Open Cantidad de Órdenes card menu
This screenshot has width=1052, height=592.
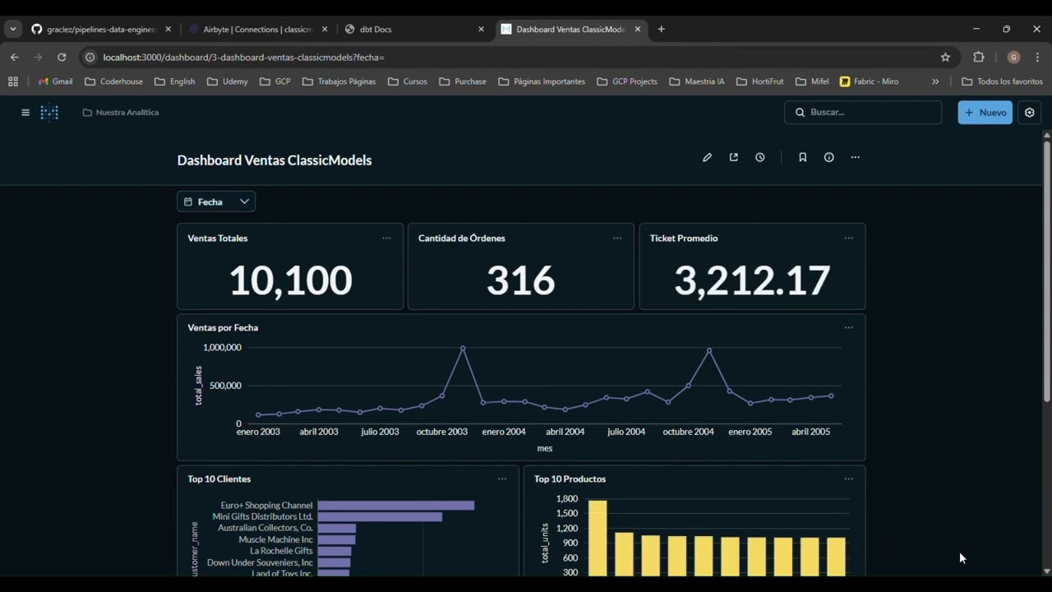(x=617, y=238)
